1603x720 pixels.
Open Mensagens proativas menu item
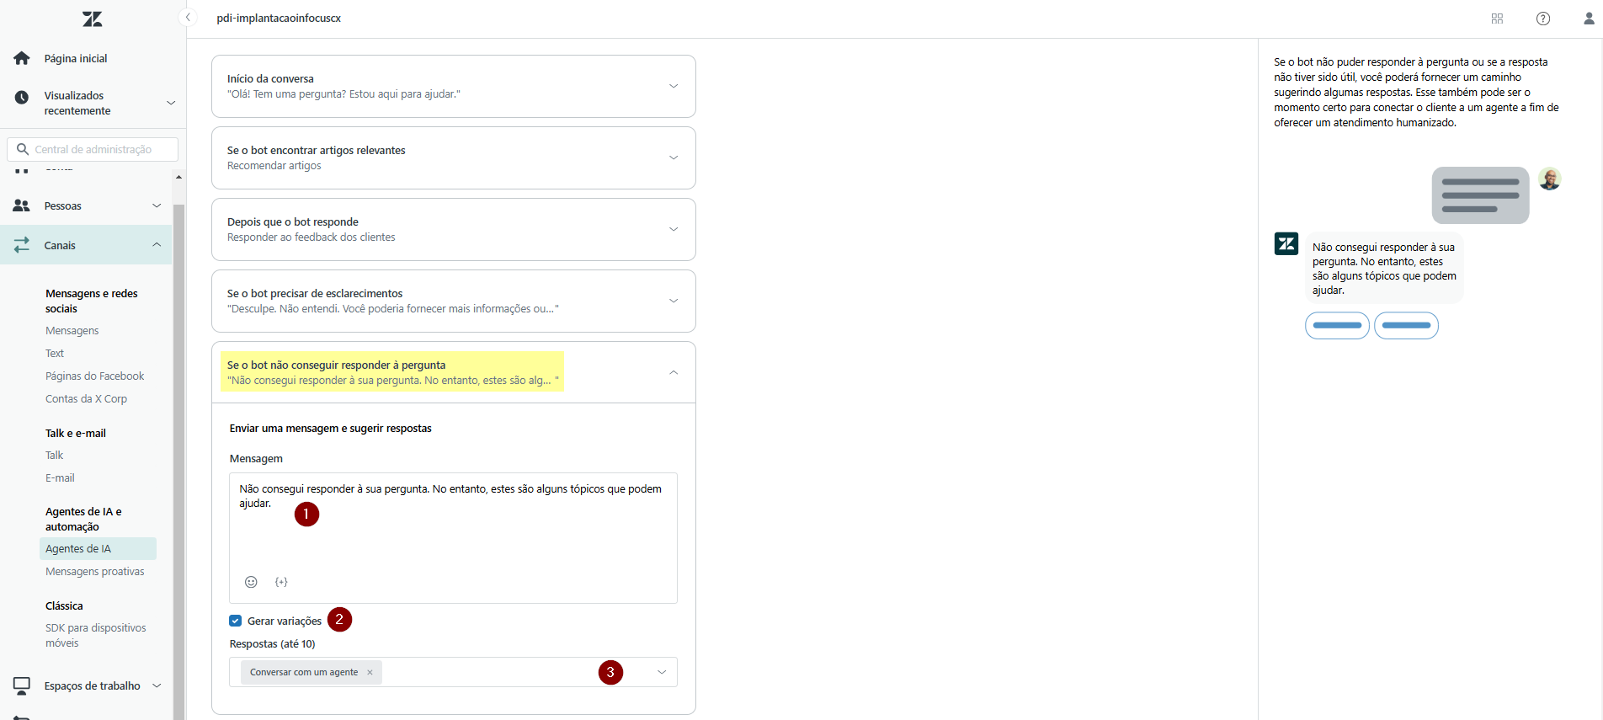coord(94,571)
